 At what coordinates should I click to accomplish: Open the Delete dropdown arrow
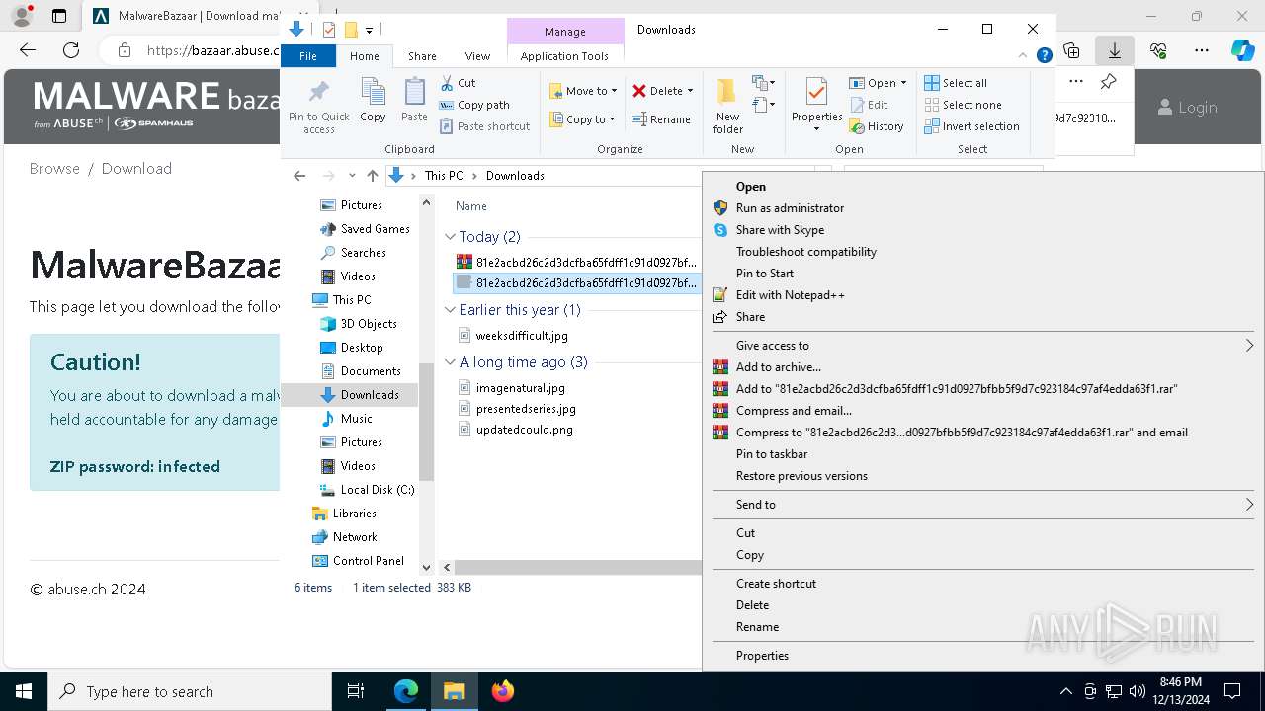(690, 91)
